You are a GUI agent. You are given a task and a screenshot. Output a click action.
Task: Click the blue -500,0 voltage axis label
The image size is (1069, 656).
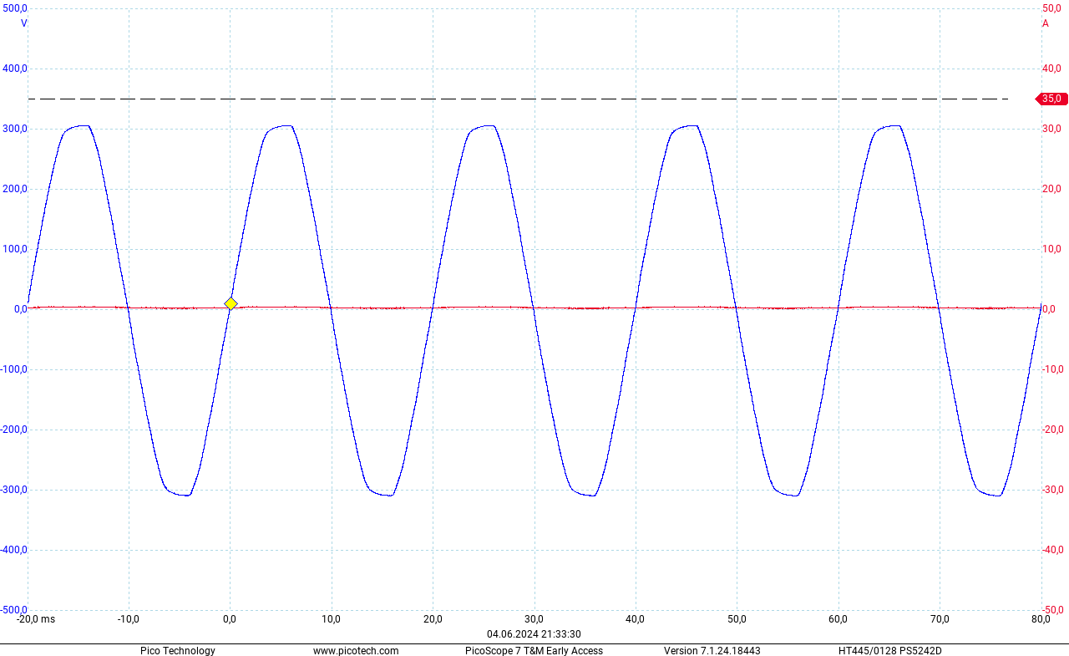coord(14,610)
